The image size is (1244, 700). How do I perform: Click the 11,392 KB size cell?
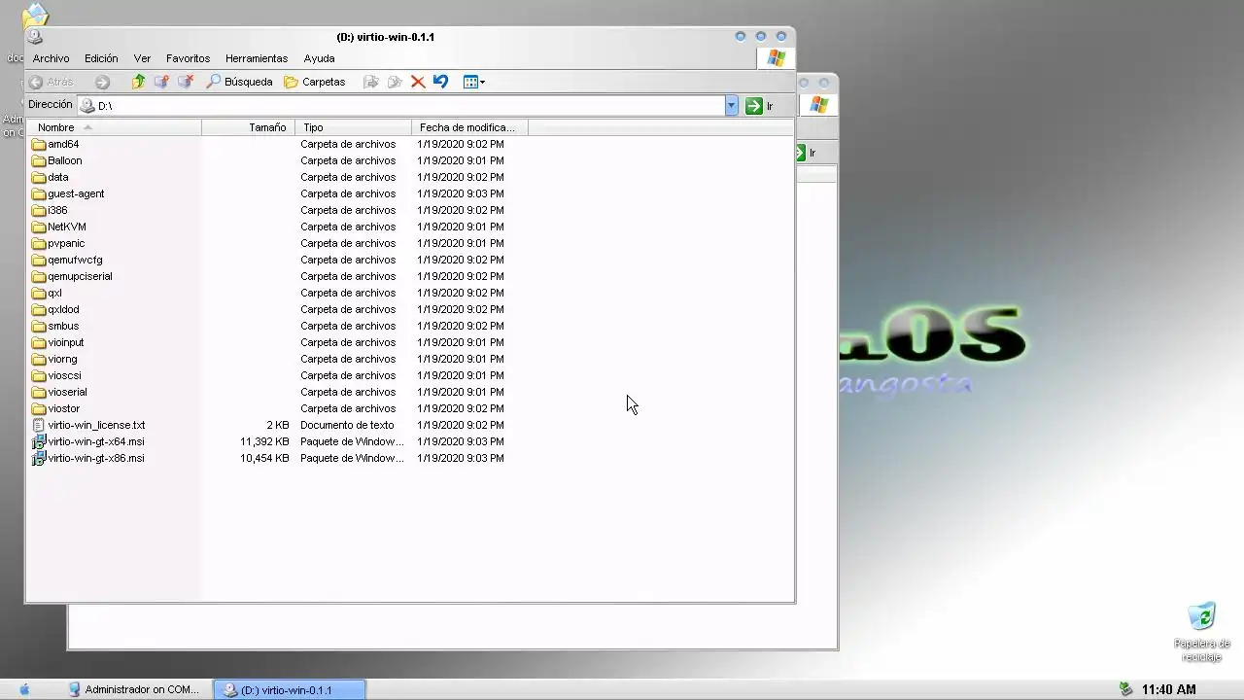pyautogui.click(x=264, y=441)
